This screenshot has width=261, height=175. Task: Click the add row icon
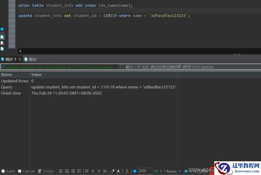pyautogui.click(x=67, y=171)
